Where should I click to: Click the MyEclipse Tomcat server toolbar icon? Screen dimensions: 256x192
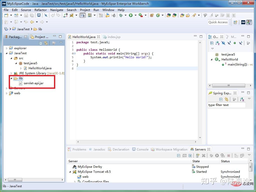tap(71, 15)
